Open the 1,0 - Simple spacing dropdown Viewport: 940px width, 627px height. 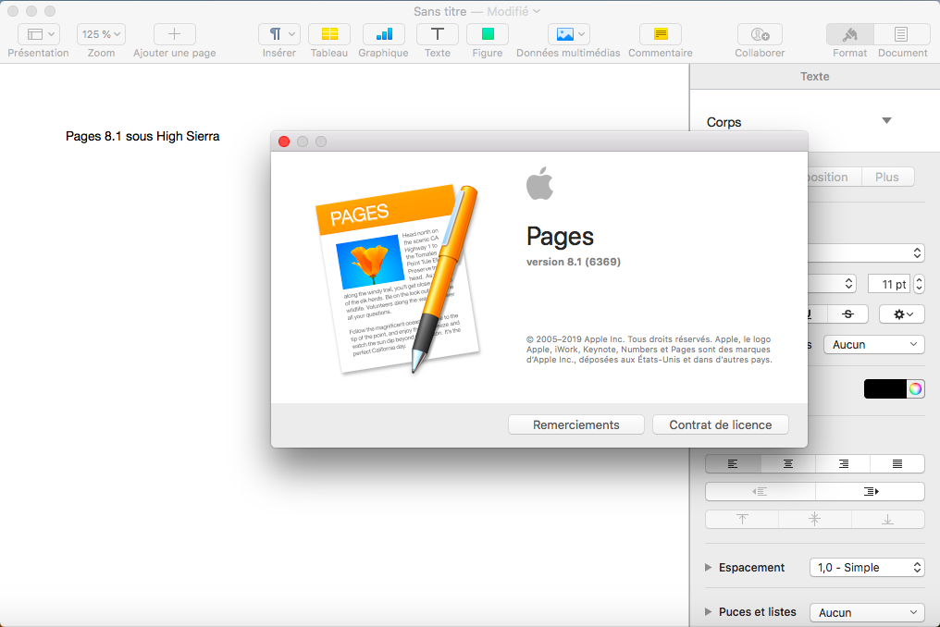point(867,567)
